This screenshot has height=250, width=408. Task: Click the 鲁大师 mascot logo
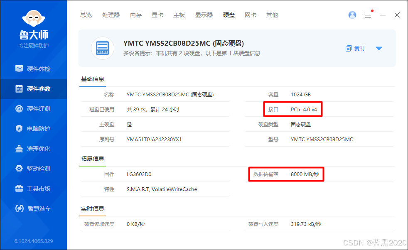coord(34,18)
